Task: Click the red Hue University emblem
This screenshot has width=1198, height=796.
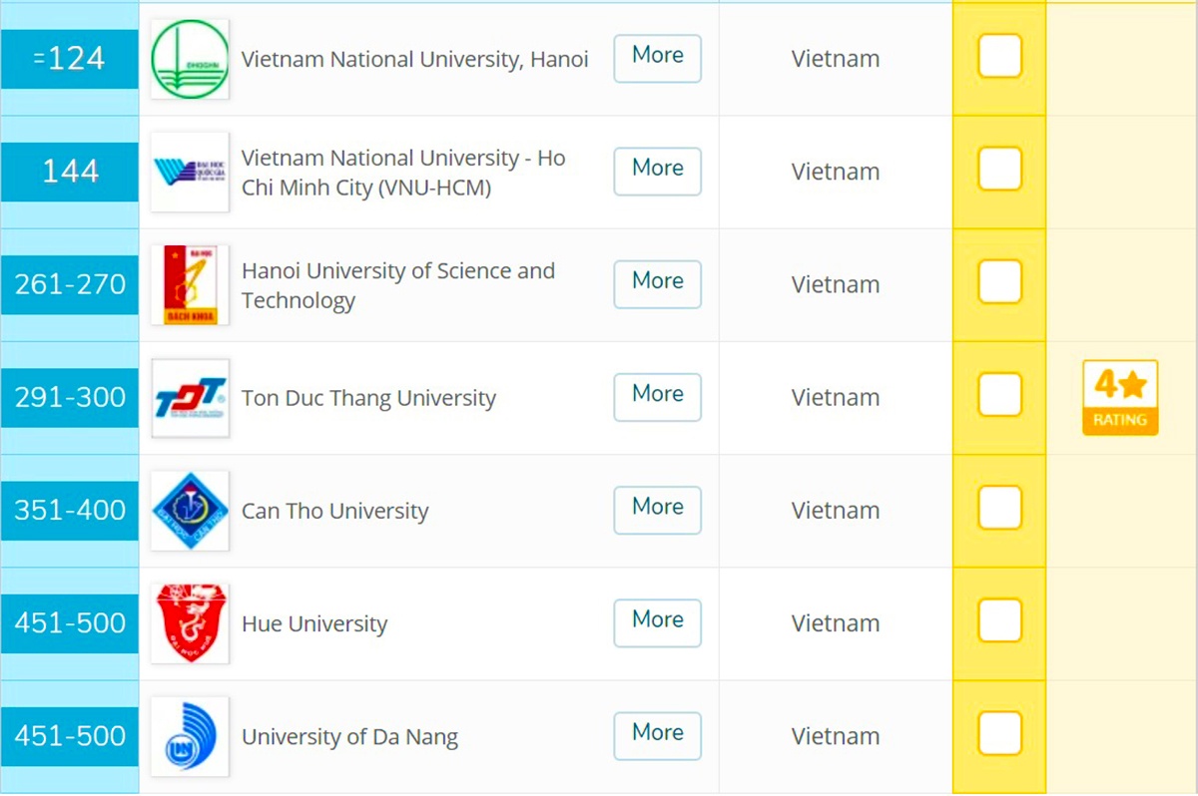Action: (190, 622)
